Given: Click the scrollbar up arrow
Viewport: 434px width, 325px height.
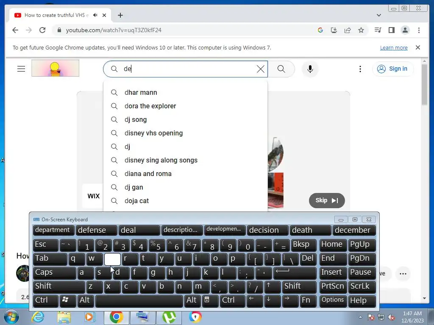Looking at the screenshot, I should tap(425, 61).
